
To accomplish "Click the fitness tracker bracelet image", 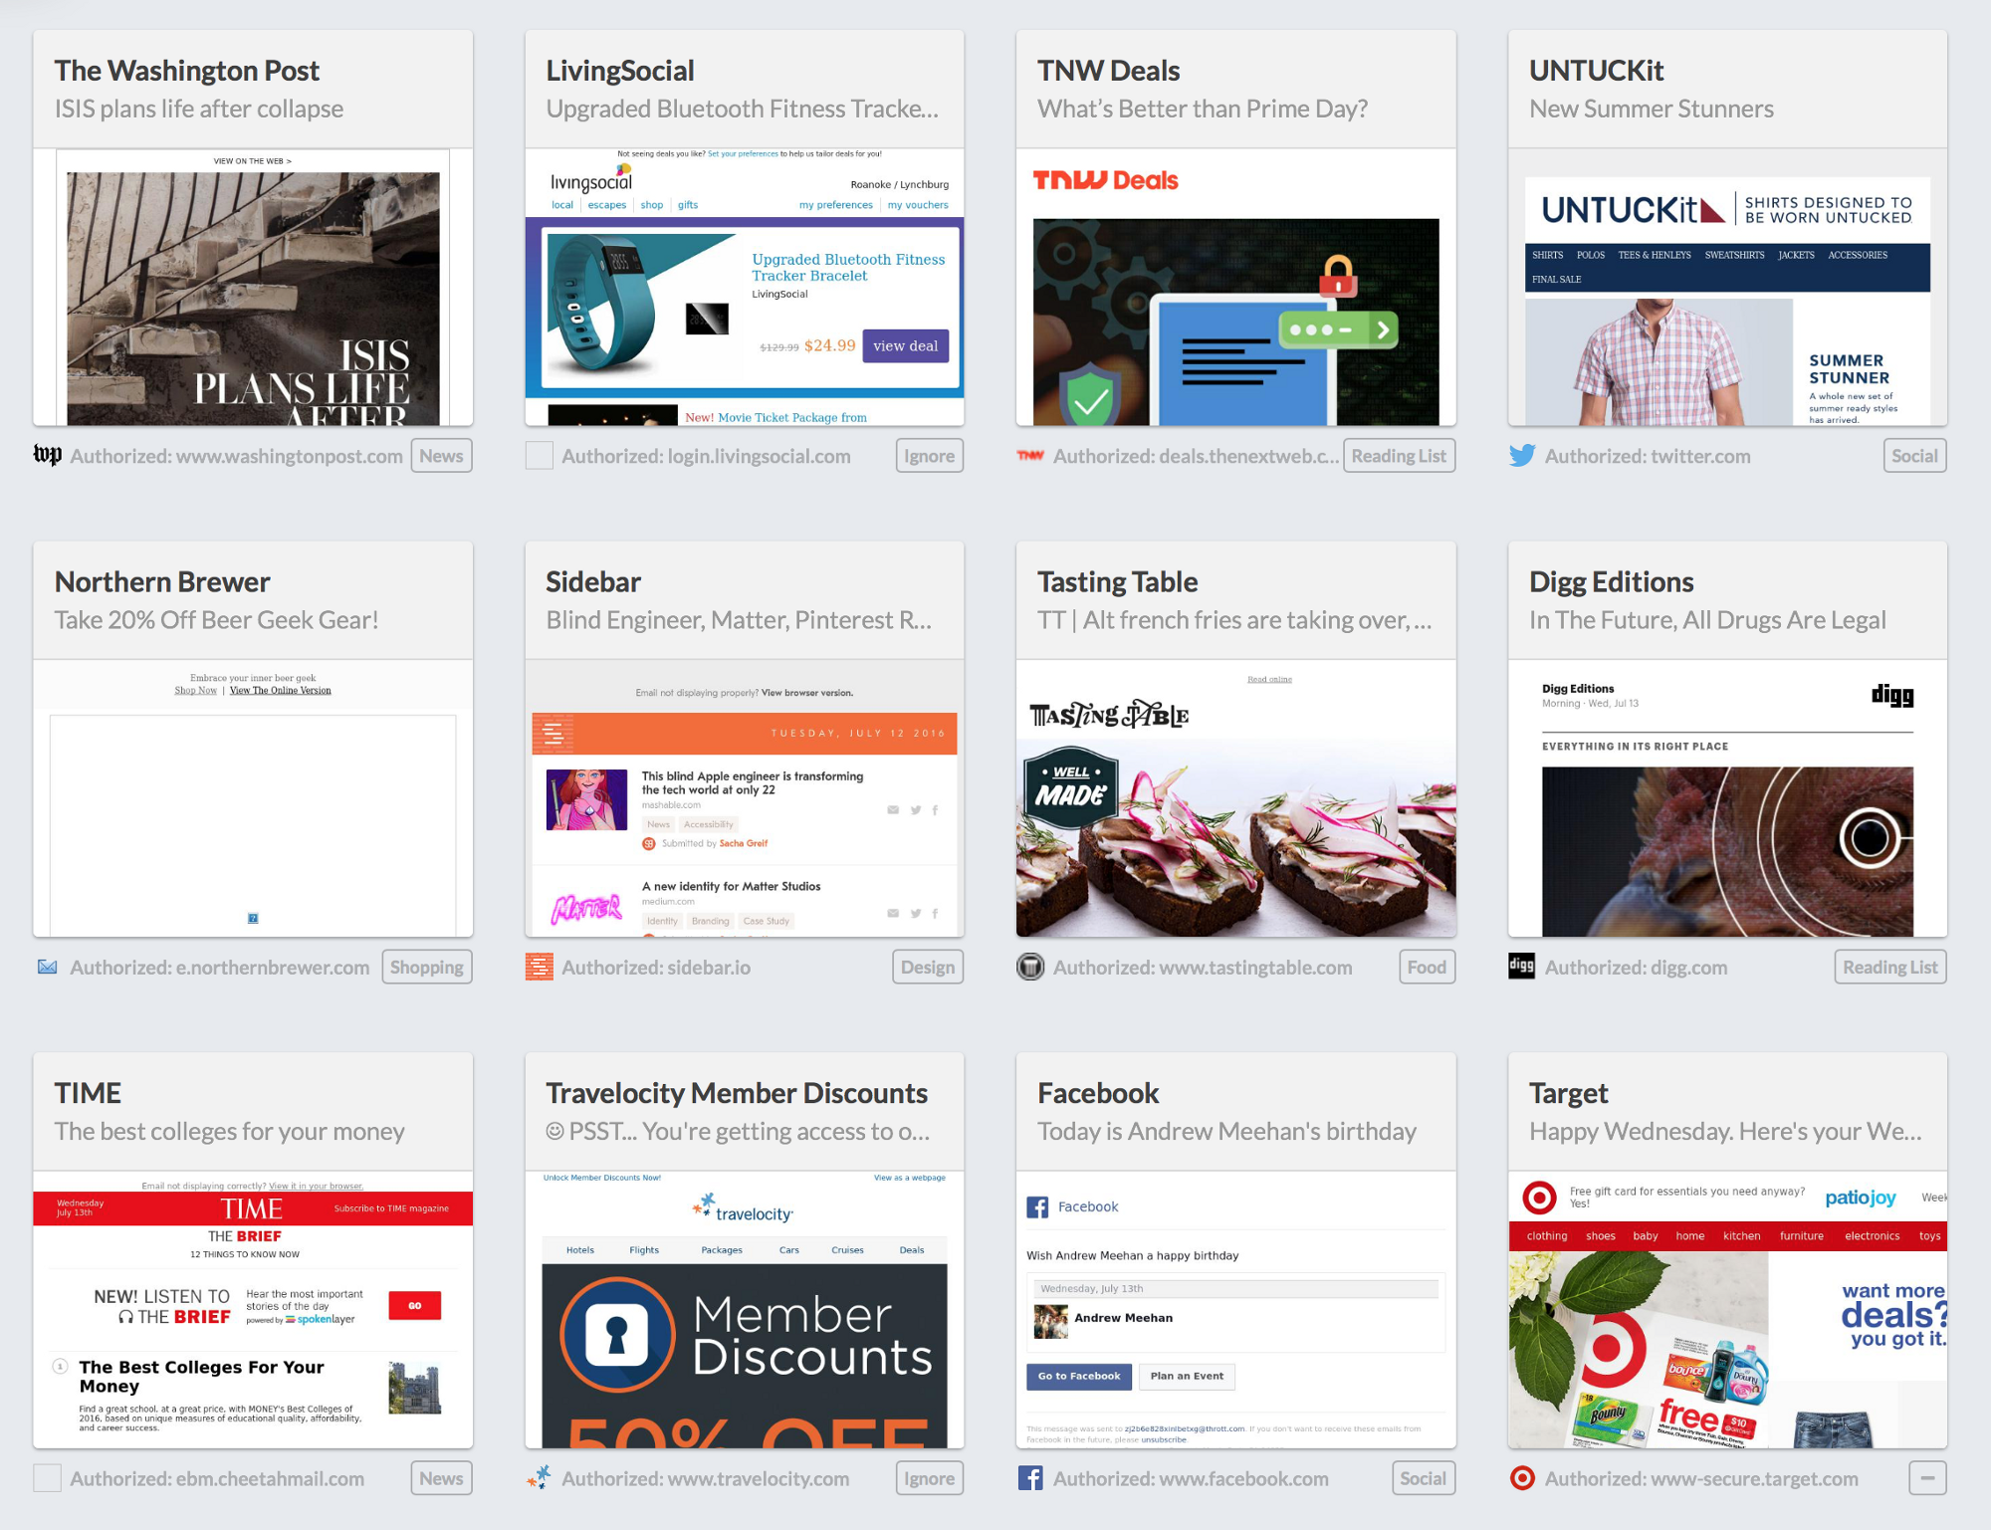I will tap(603, 304).
